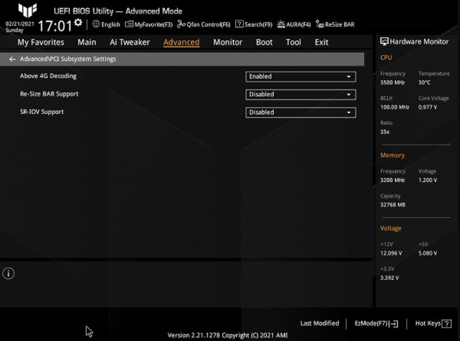
Task: Click the settings gear icon beside the clock
Action: [78, 22]
